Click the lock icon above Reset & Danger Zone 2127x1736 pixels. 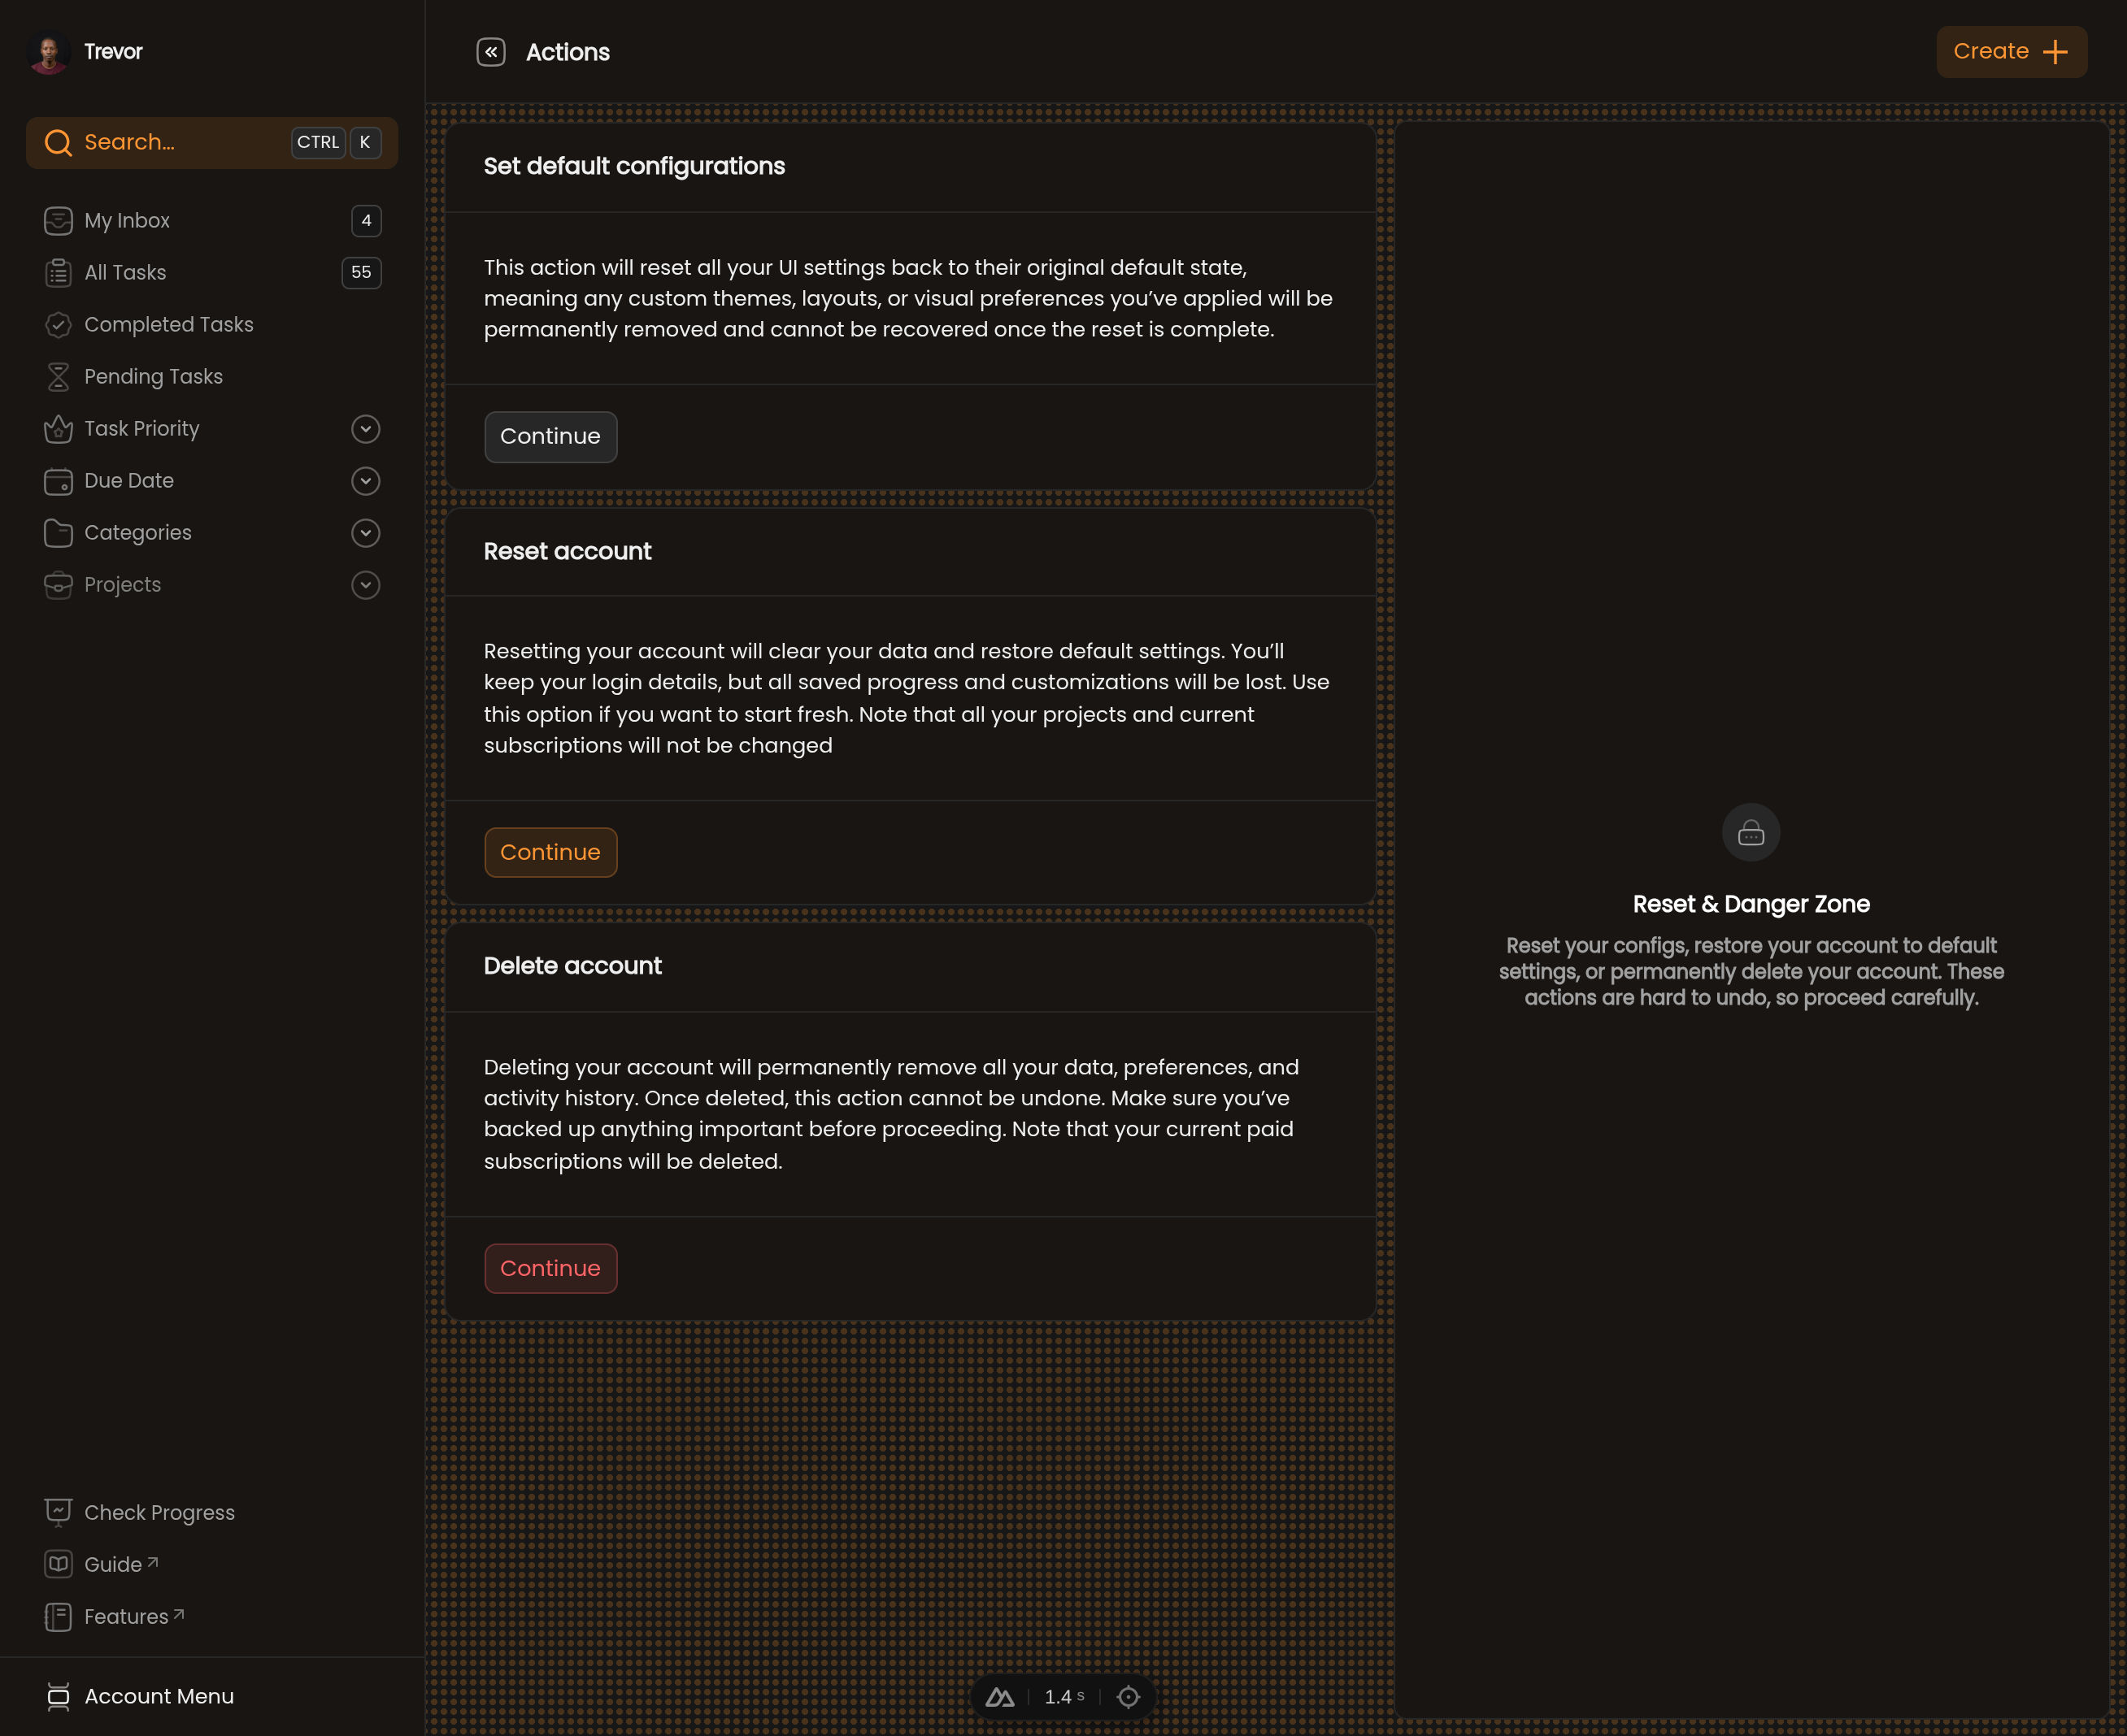click(x=1751, y=833)
